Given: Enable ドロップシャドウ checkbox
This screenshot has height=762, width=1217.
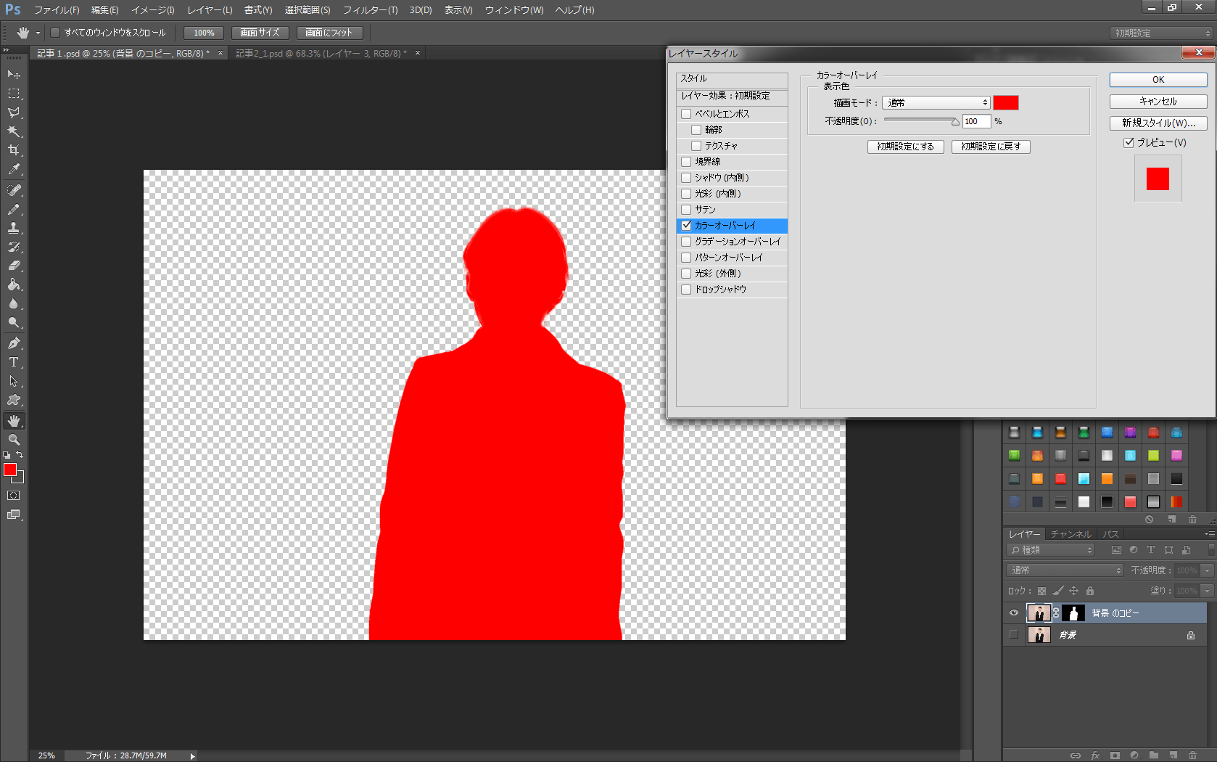Looking at the screenshot, I should (686, 290).
